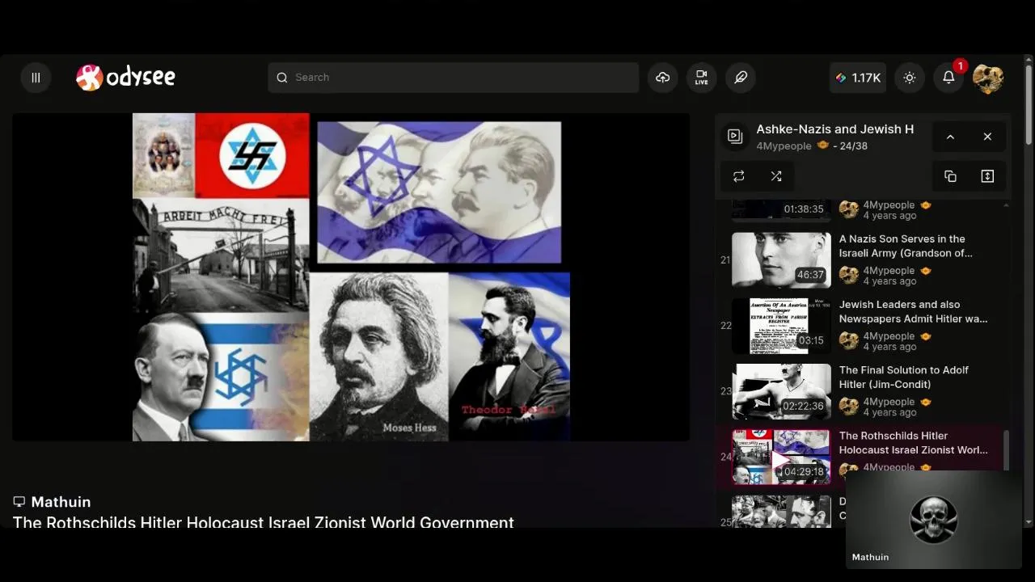Open the 4Mypeople channel in the playlist header
Image resolution: width=1035 pixels, height=582 pixels.
tap(784, 146)
